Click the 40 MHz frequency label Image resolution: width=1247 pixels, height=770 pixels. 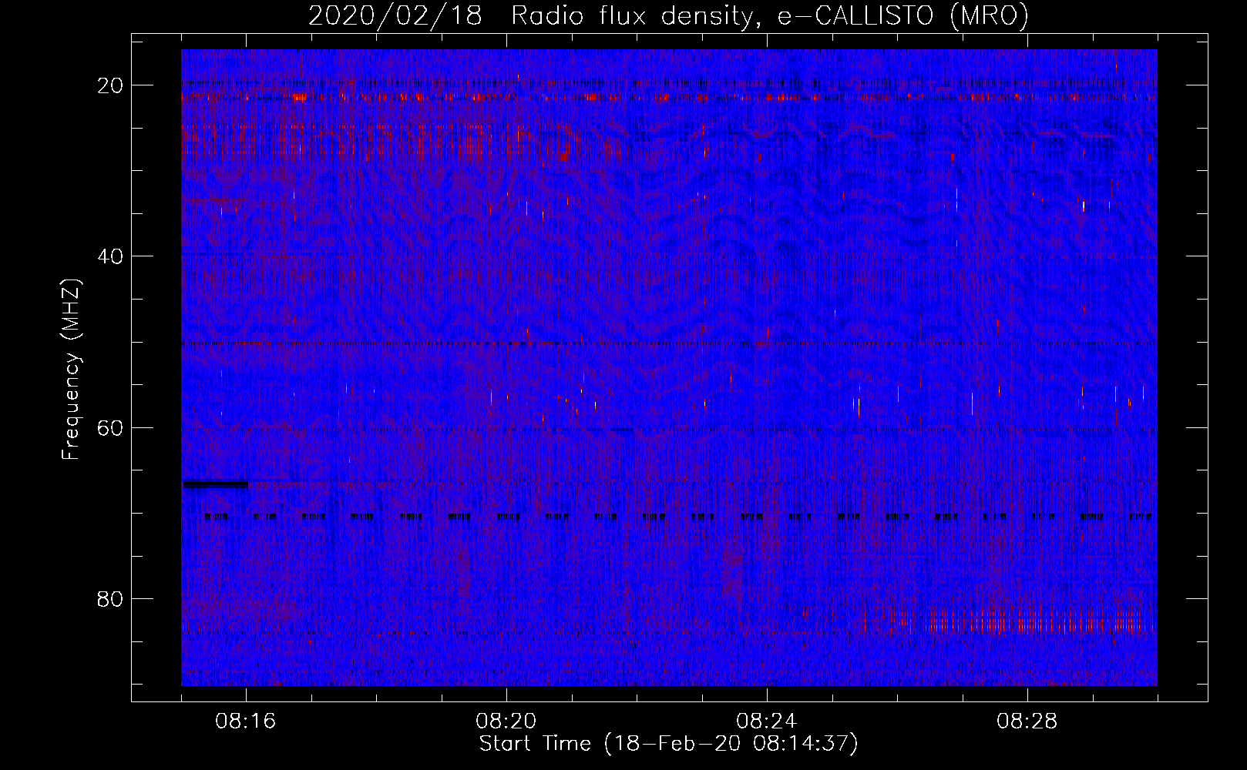tap(110, 256)
